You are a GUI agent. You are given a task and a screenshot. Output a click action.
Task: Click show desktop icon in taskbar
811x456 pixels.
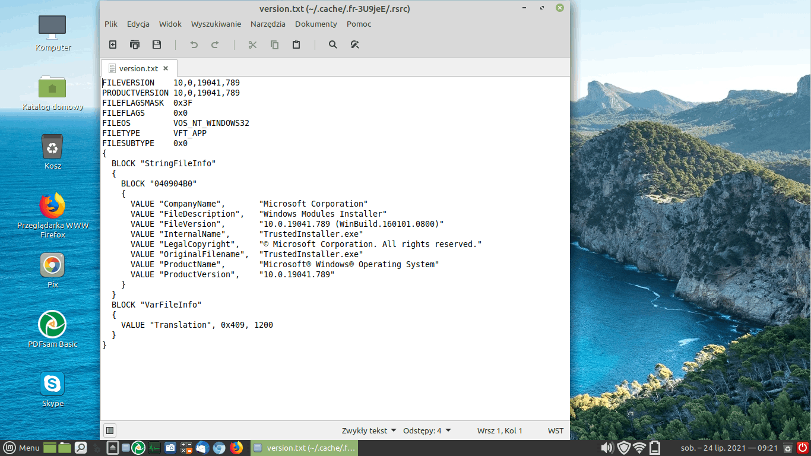click(x=50, y=448)
